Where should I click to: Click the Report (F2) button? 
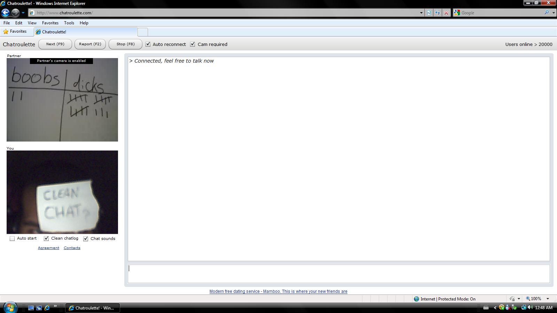(90, 44)
